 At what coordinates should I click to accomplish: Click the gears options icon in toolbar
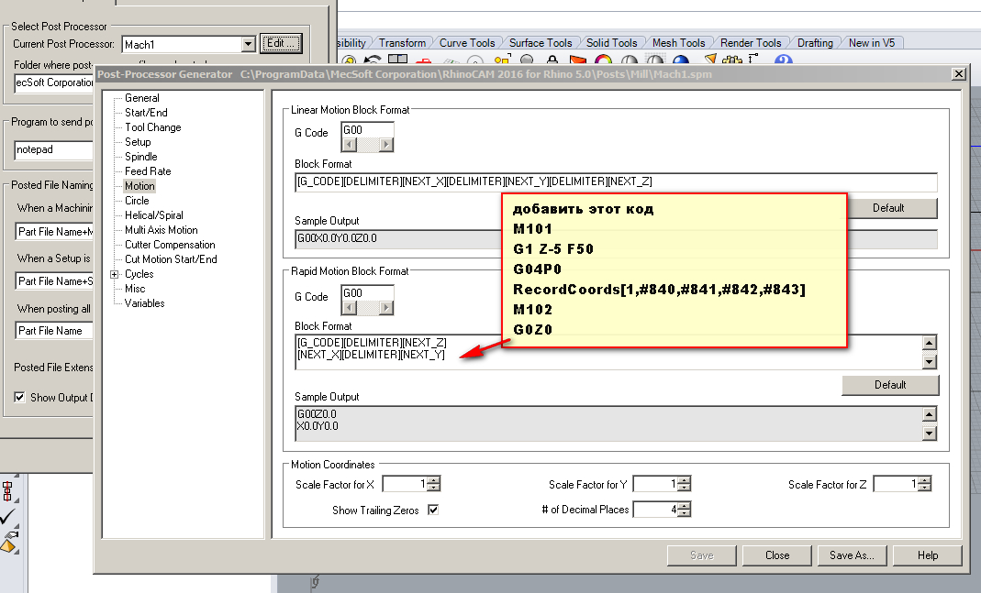731,60
